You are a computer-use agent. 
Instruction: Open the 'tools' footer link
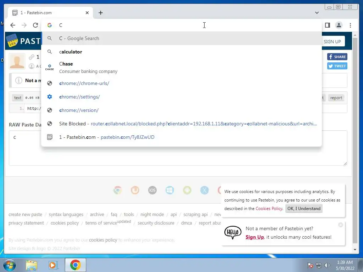coord(129,214)
